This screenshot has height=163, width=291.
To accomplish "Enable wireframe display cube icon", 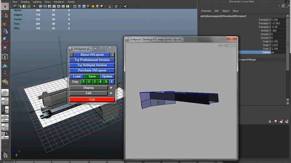I will click(x=75, y=6).
